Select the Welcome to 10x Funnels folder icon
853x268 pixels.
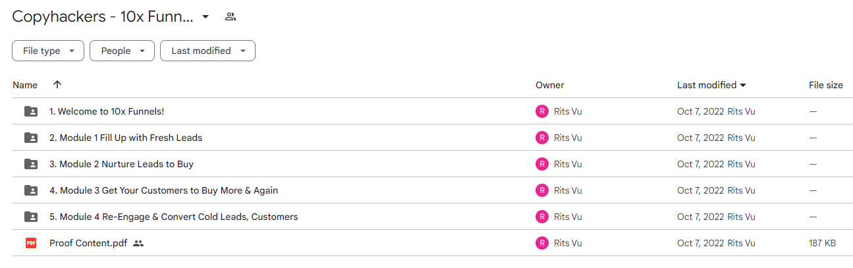(x=31, y=111)
